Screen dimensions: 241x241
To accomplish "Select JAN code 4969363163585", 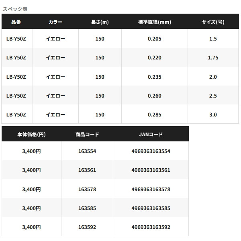I will (x=151, y=208).
